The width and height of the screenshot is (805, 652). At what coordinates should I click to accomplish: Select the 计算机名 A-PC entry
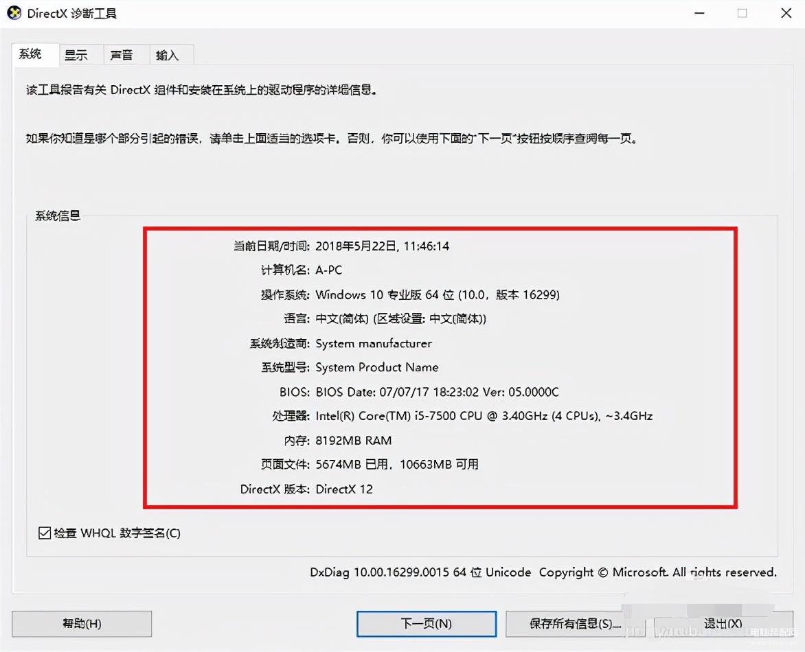click(302, 270)
